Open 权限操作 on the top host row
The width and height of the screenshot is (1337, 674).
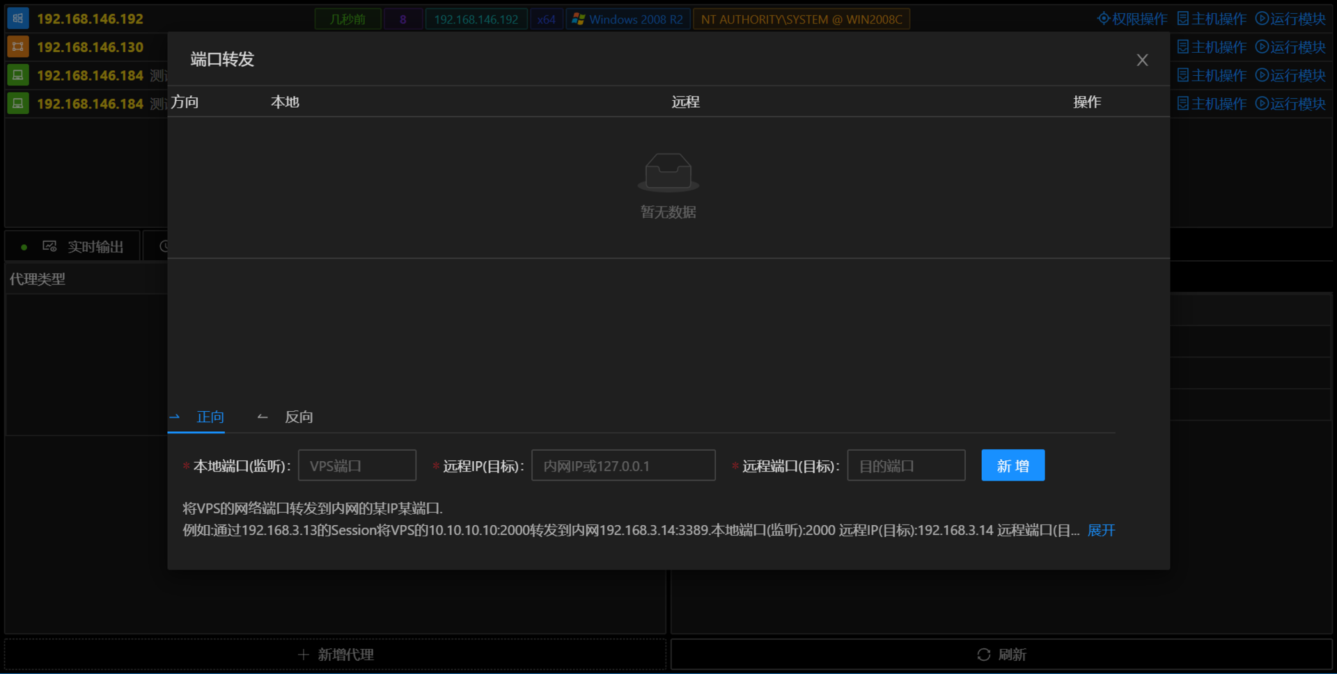1130,19
